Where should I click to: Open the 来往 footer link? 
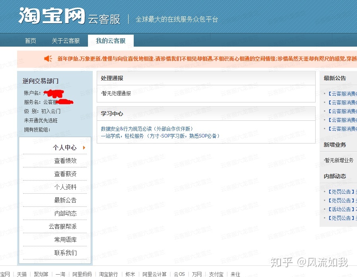tap(236, 274)
